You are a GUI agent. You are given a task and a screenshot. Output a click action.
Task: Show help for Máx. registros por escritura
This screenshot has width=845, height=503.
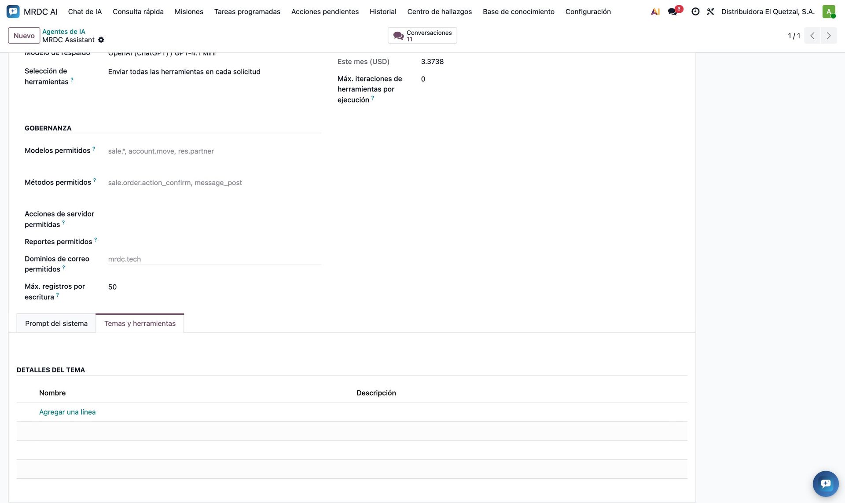tap(58, 295)
